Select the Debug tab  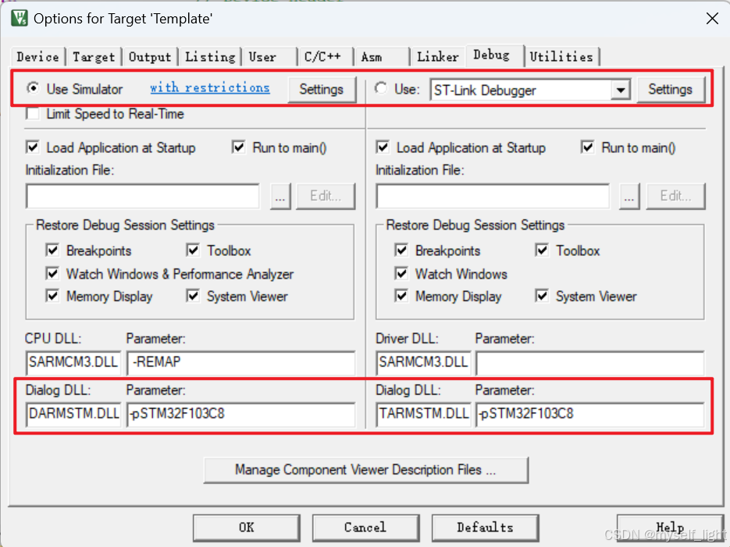pos(494,55)
